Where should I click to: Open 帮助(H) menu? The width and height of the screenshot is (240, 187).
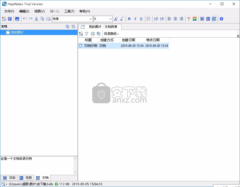coord(85,11)
